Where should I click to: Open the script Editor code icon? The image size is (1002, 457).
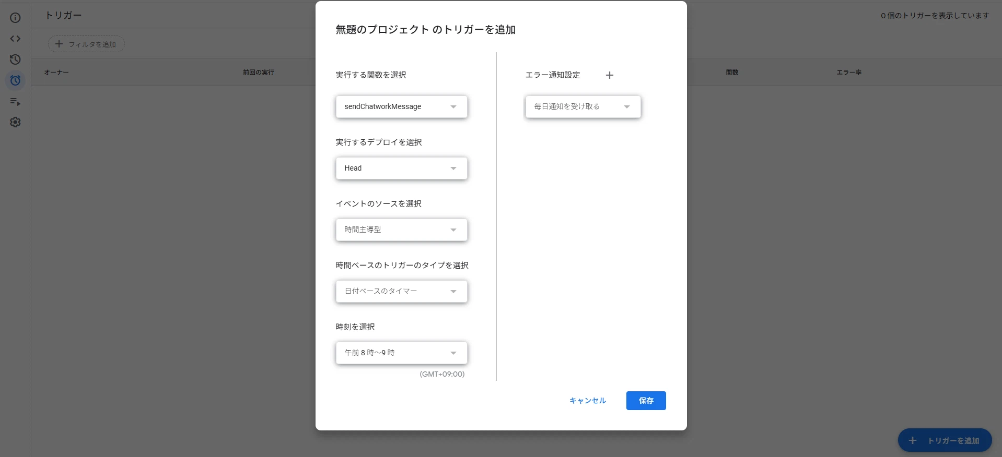tap(15, 39)
